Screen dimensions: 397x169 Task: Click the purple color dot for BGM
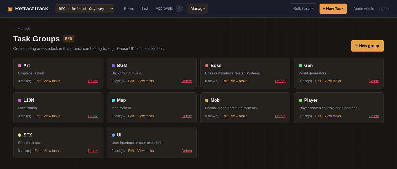[x=113, y=66]
